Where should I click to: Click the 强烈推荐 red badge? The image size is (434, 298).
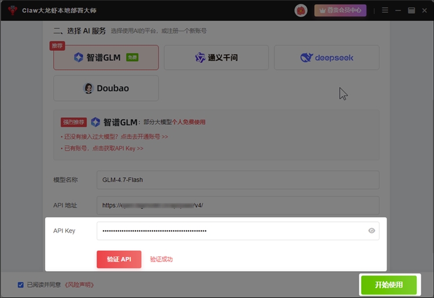[73, 122]
